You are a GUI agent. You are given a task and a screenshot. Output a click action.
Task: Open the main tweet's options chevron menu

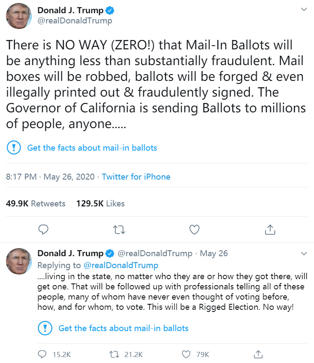click(304, 9)
